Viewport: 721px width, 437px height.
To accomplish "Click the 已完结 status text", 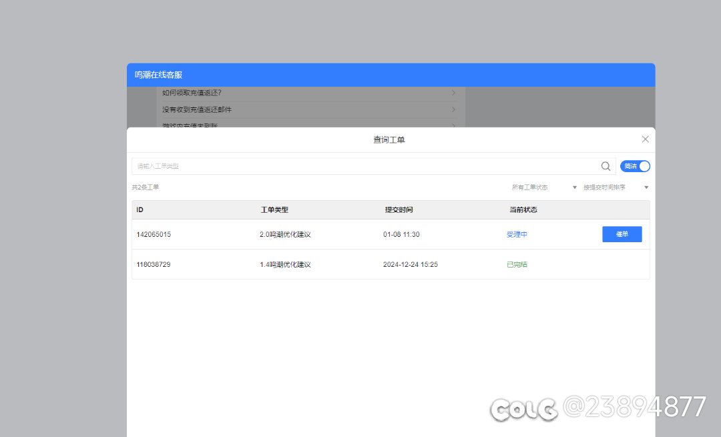I will [517, 265].
